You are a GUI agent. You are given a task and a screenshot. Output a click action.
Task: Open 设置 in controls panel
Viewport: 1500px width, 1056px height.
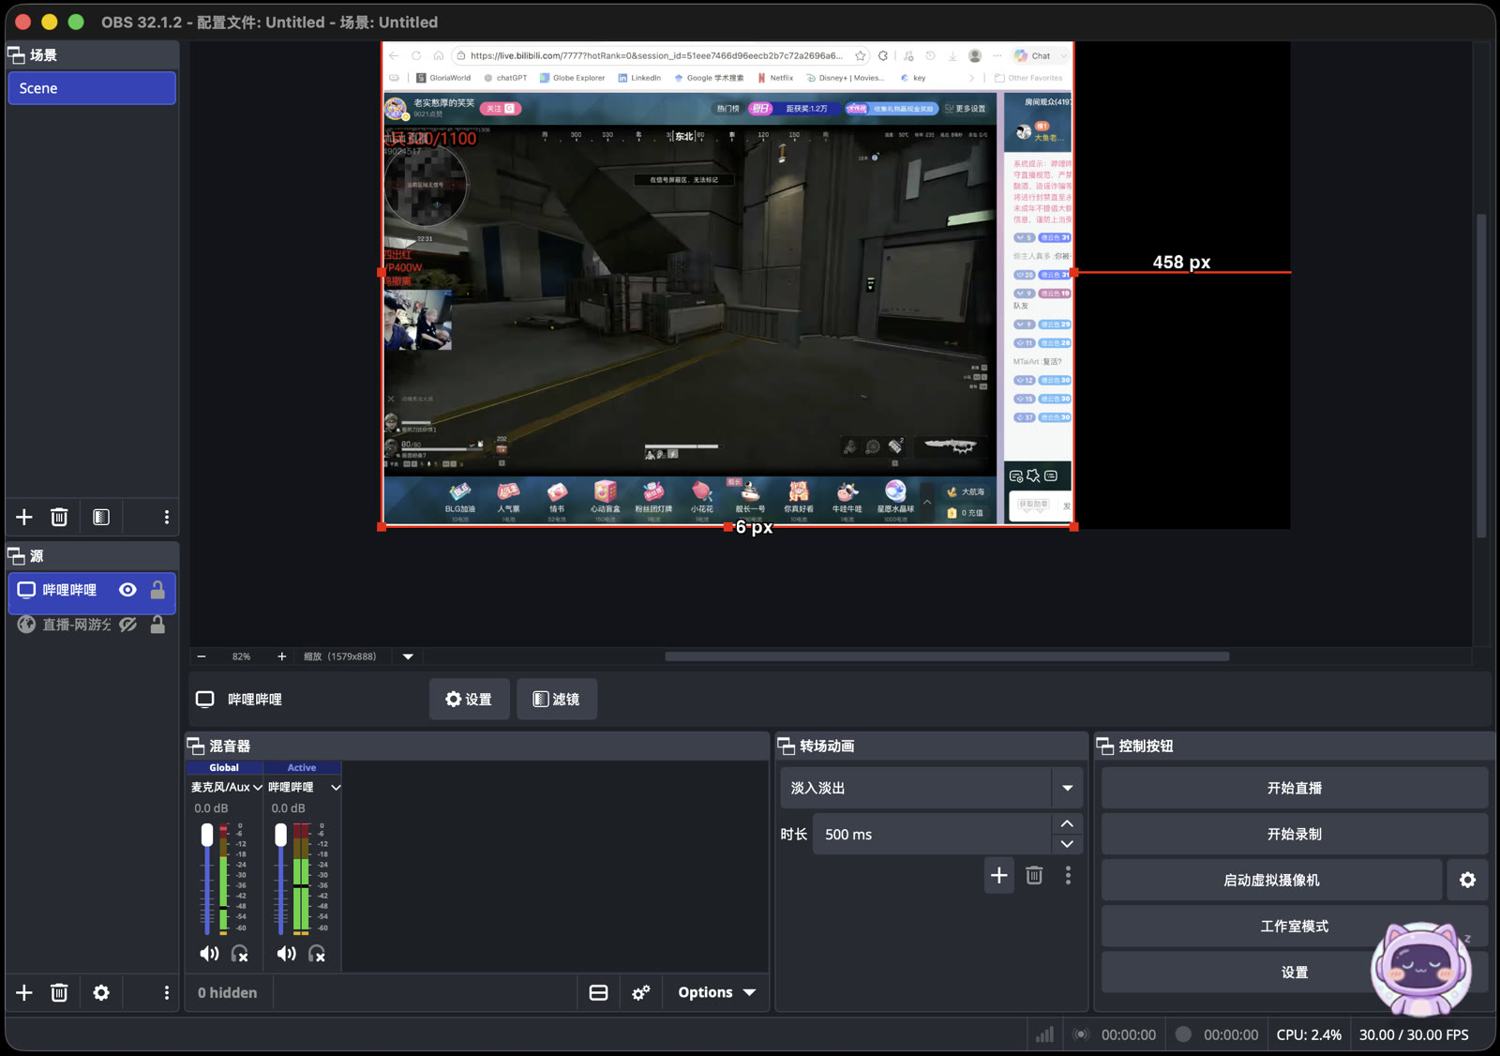[1294, 973]
